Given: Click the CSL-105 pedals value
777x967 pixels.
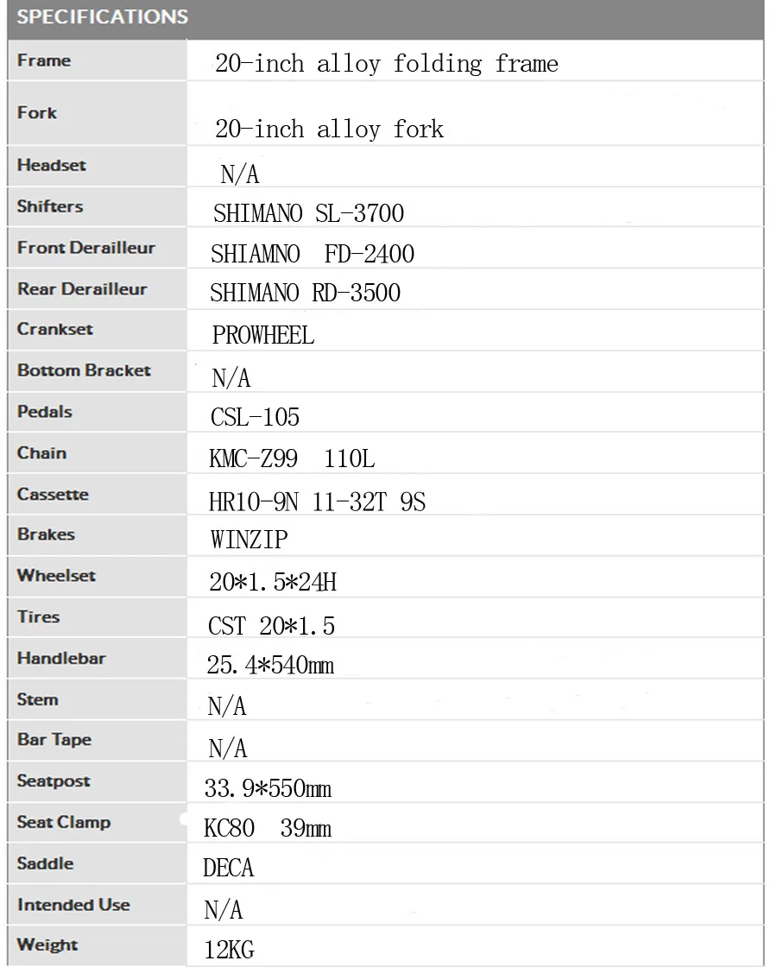Looking at the screenshot, I should pos(255,418).
